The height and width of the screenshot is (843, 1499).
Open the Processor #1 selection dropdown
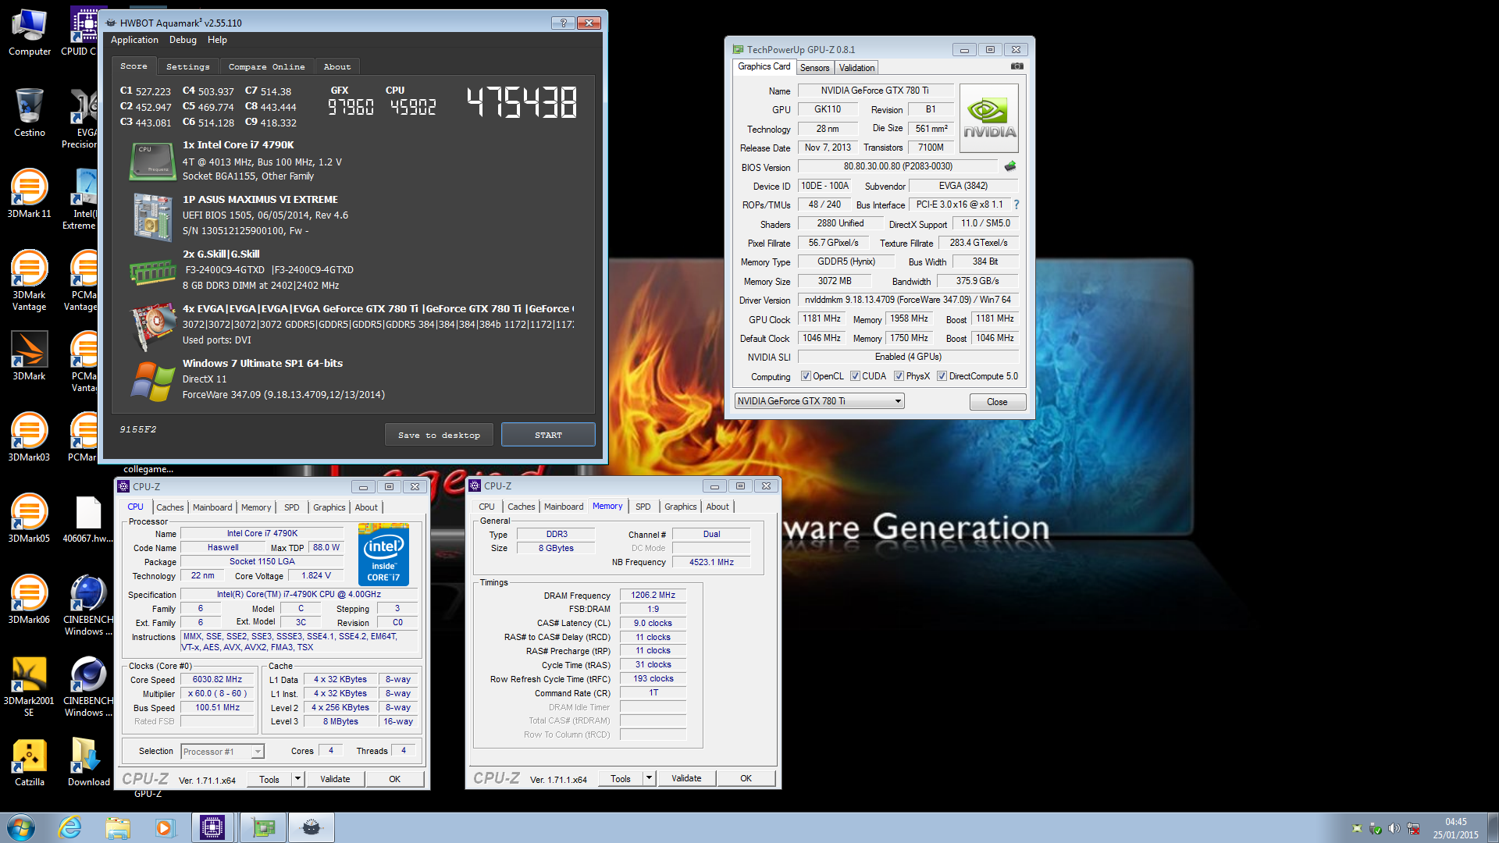(x=223, y=752)
